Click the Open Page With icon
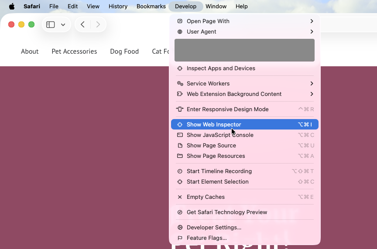Image resolution: width=377 pixels, height=249 pixels. [x=180, y=21]
